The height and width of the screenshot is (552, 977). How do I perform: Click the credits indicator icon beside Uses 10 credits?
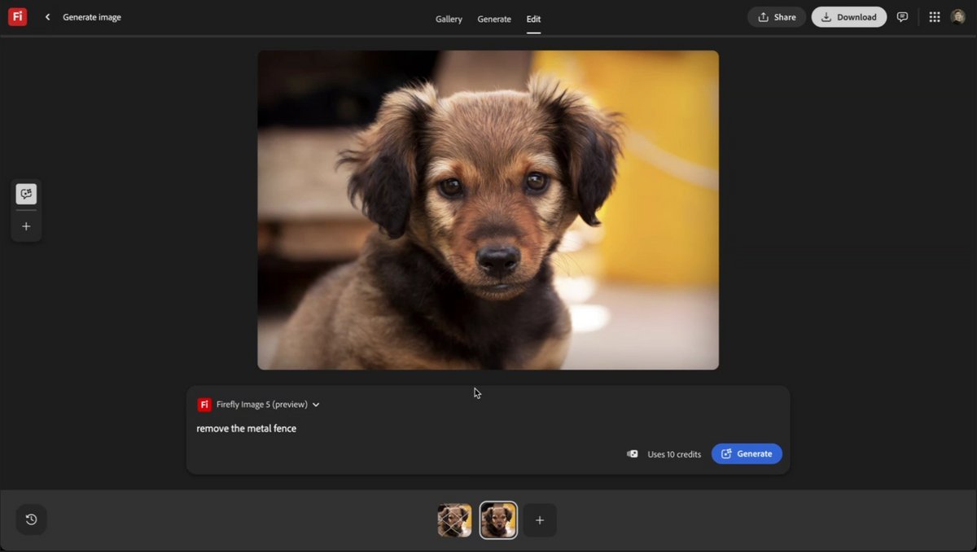click(x=633, y=453)
